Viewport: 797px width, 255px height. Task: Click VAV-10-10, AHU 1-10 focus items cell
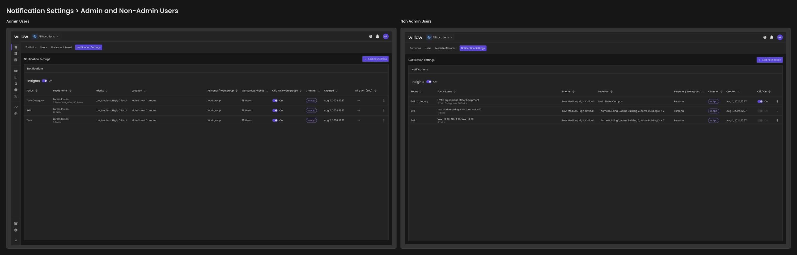455,119
